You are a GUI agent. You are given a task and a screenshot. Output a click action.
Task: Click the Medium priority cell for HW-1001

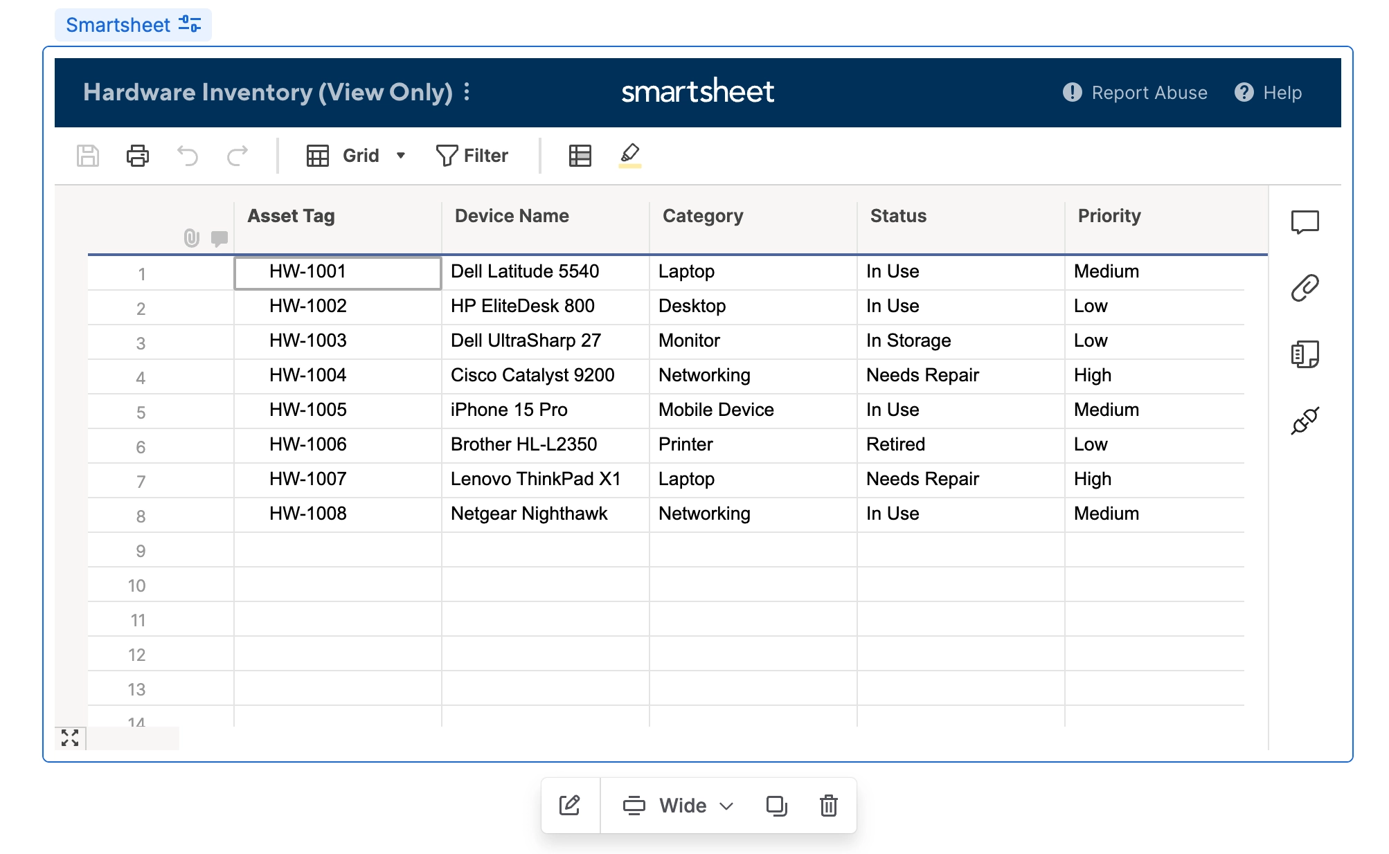pyautogui.click(x=1155, y=273)
